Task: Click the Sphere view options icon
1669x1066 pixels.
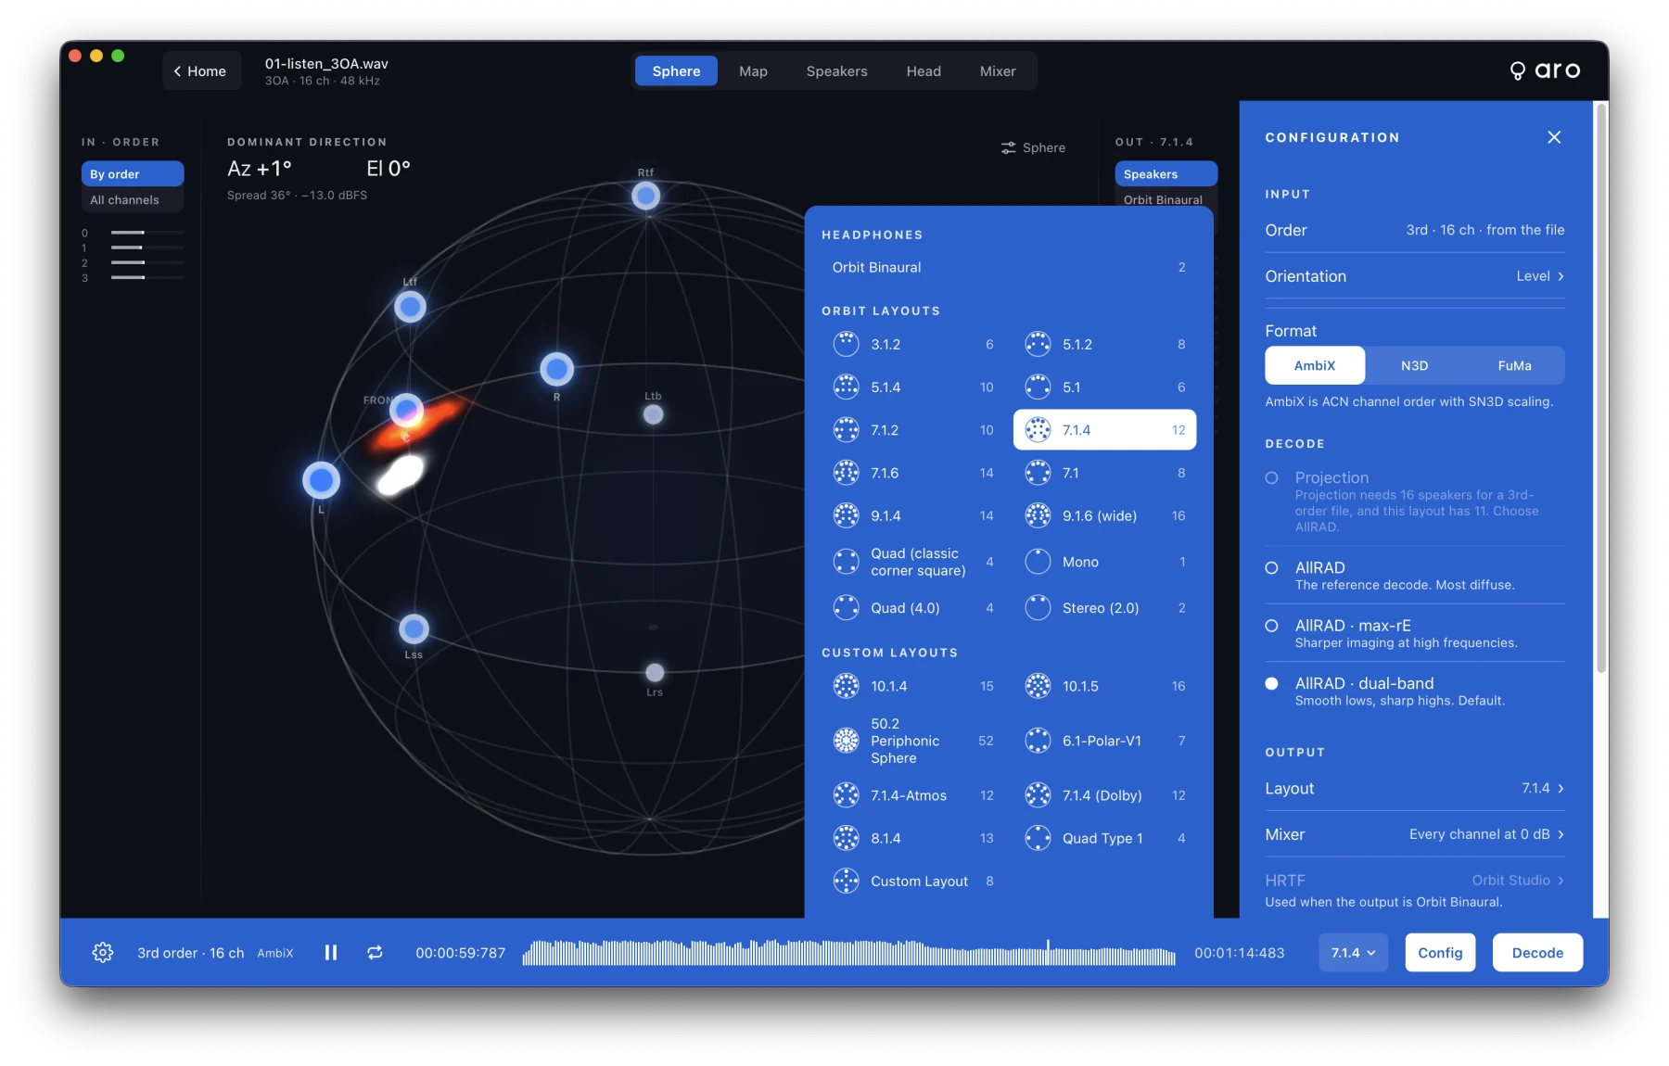Action: pos(1008,147)
